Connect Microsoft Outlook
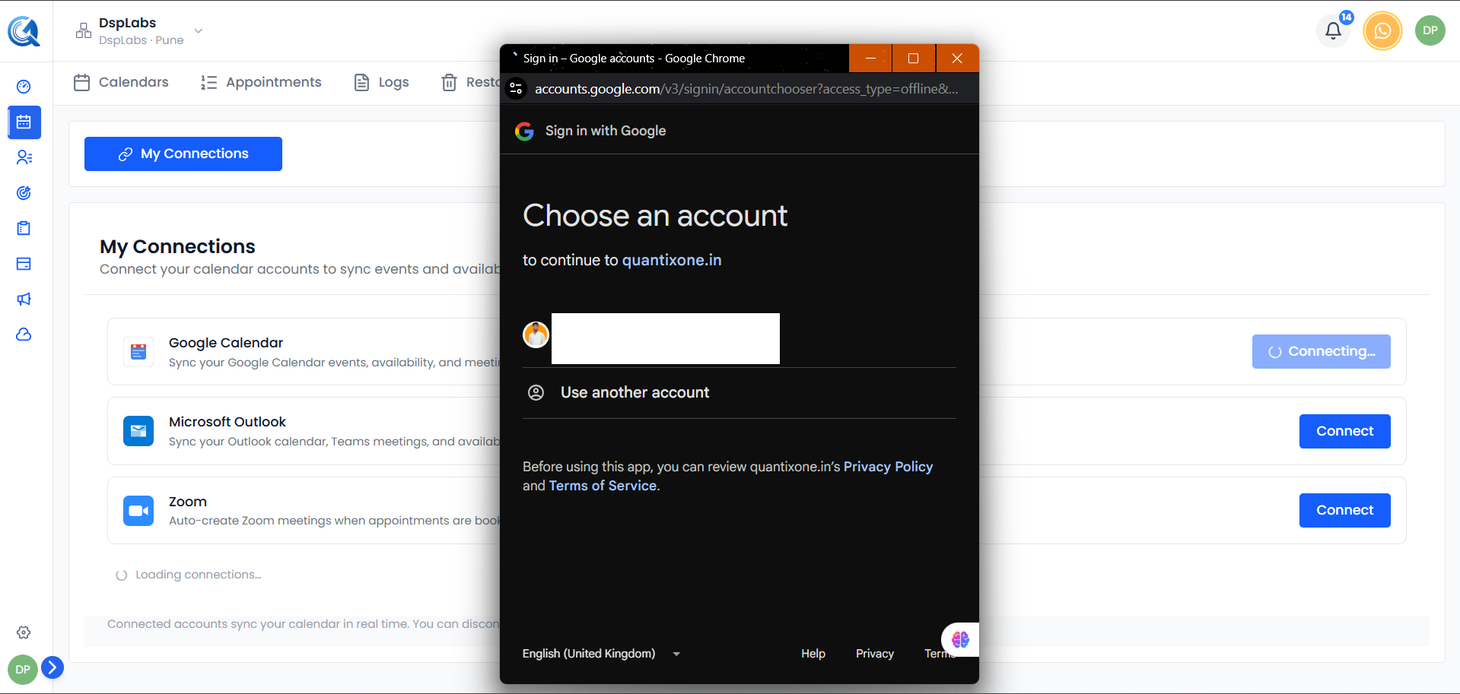Image resolution: width=1460 pixels, height=694 pixels. (1345, 431)
